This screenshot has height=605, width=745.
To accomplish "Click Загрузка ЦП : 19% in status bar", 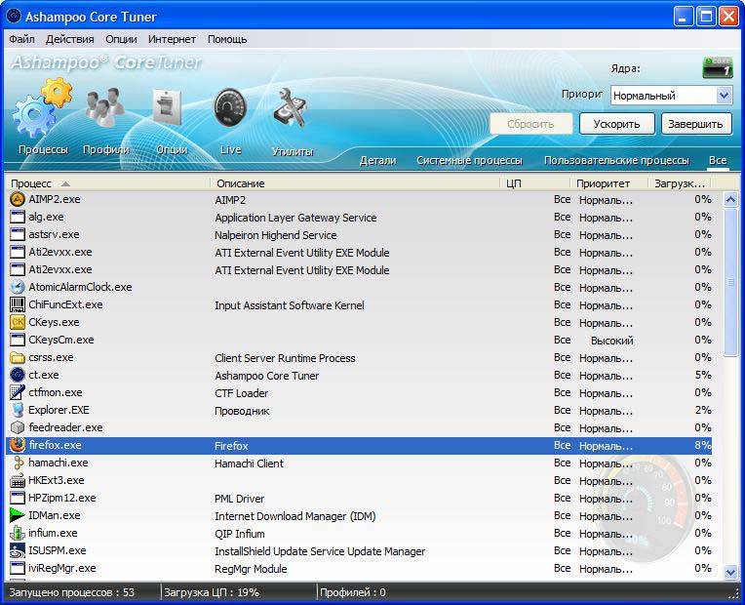I will pos(212,592).
